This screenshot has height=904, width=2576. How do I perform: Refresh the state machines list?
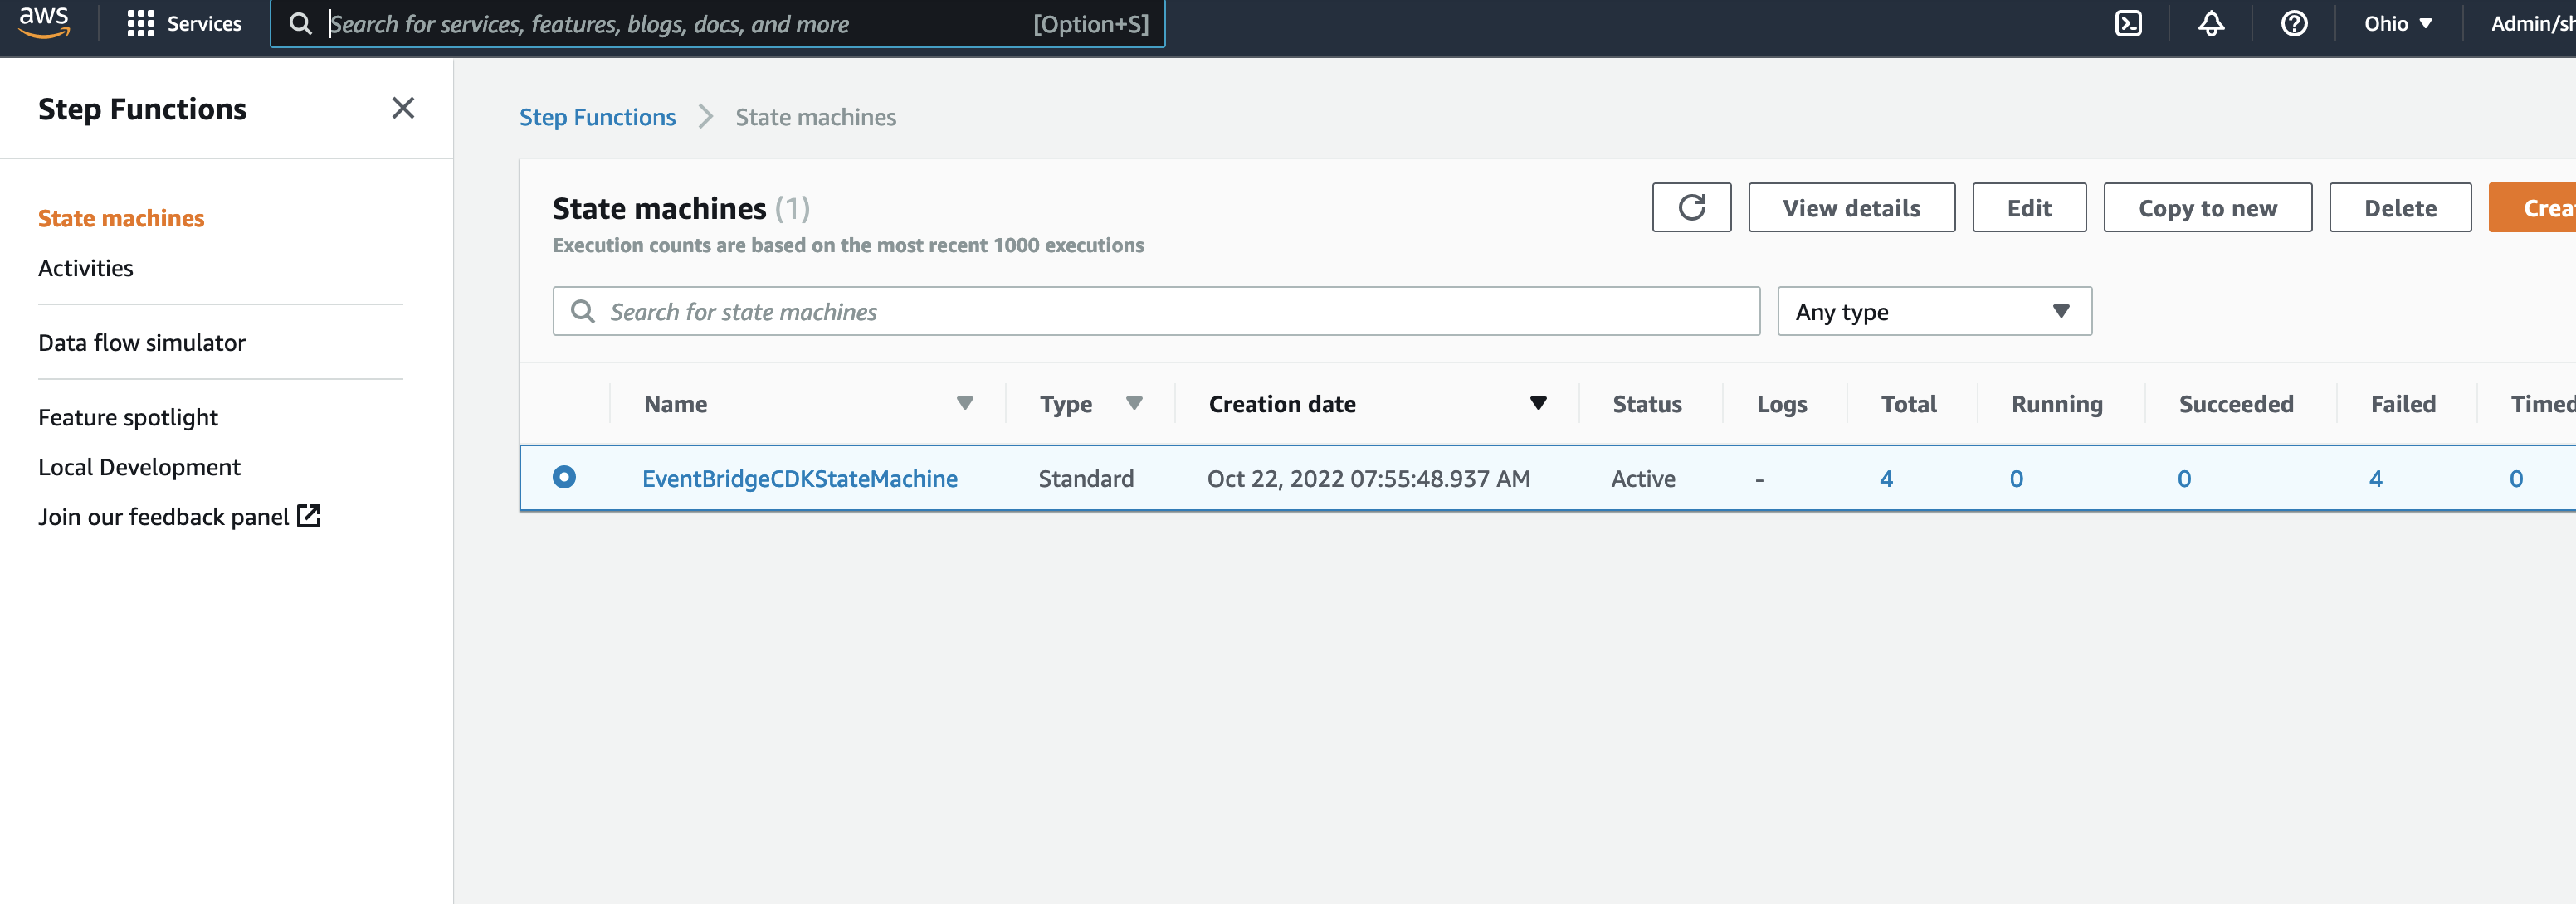click(x=1691, y=208)
